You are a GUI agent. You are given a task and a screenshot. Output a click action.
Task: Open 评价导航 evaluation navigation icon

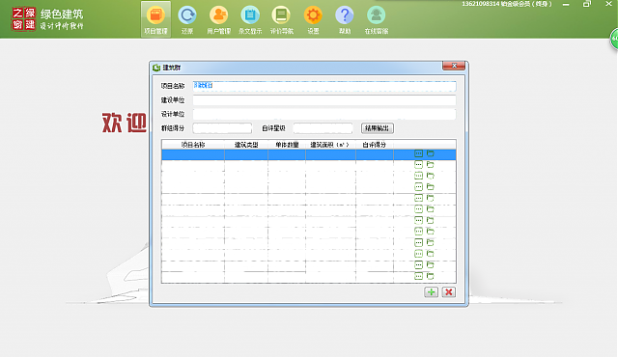pyautogui.click(x=281, y=19)
